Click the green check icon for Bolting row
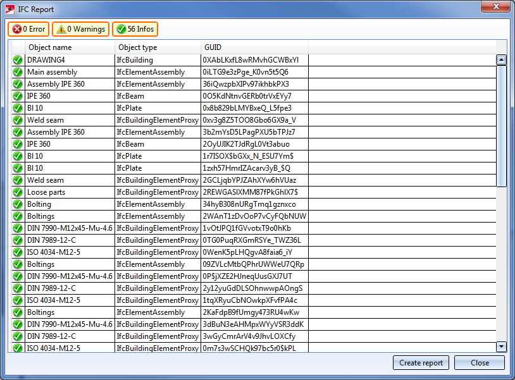 click(18, 204)
